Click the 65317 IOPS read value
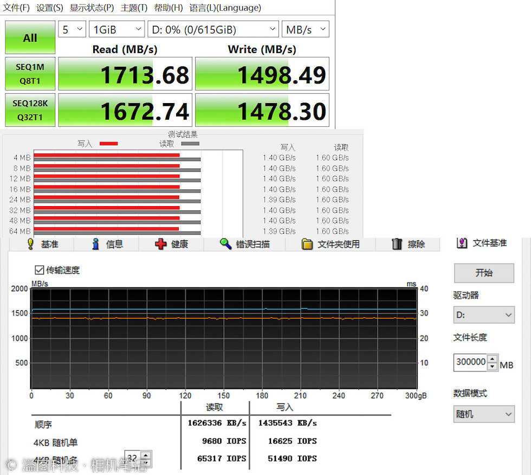This screenshot has height=475, width=531. [222, 458]
